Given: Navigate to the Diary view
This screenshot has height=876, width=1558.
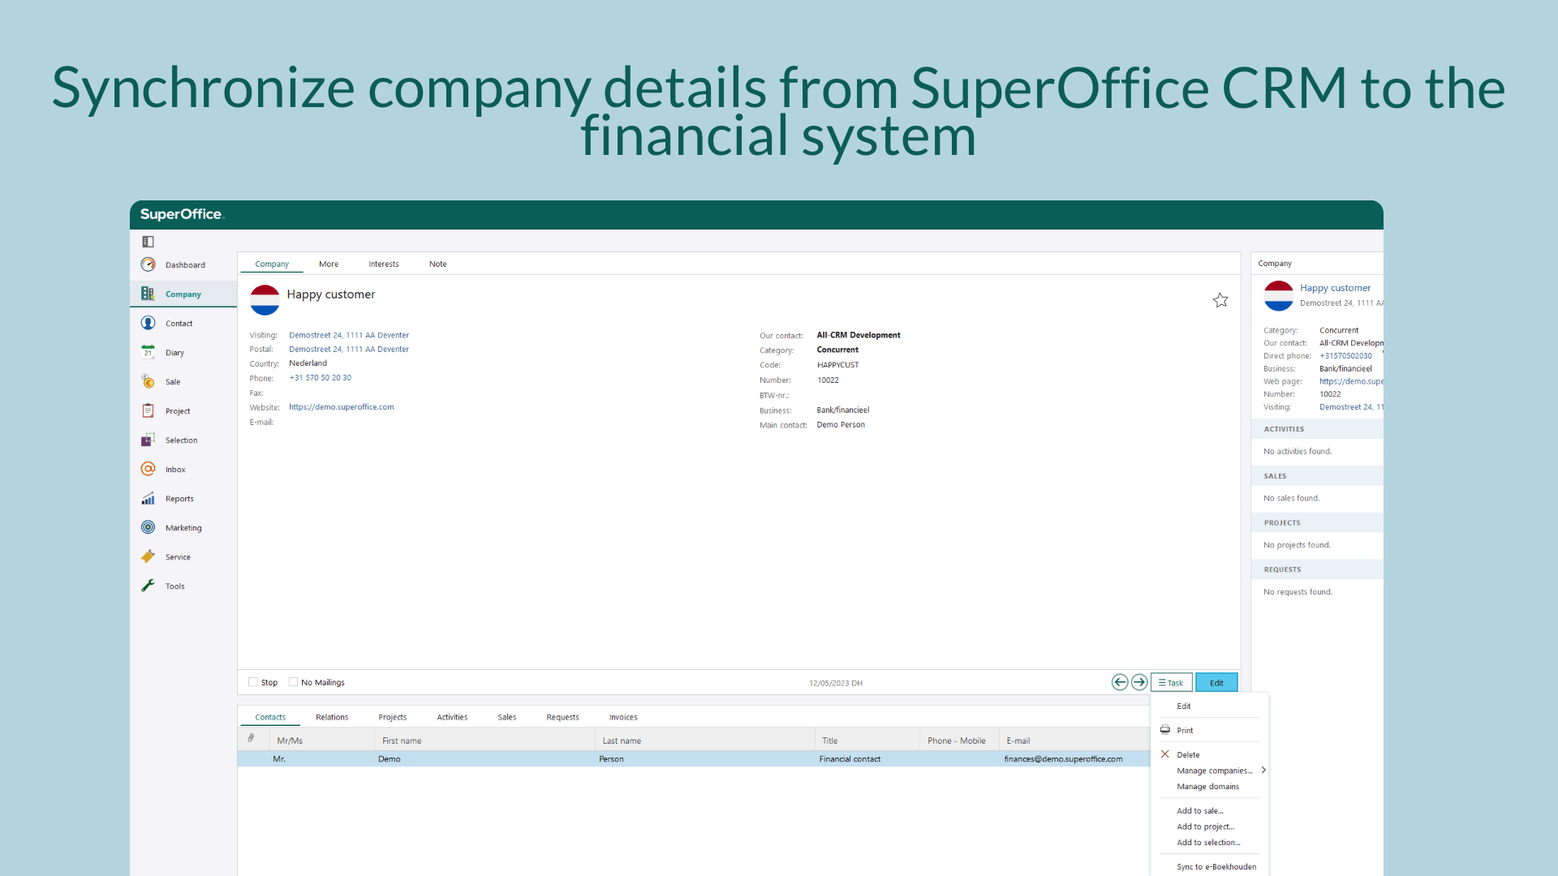Looking at the screenshot, I should click(174, 352).
